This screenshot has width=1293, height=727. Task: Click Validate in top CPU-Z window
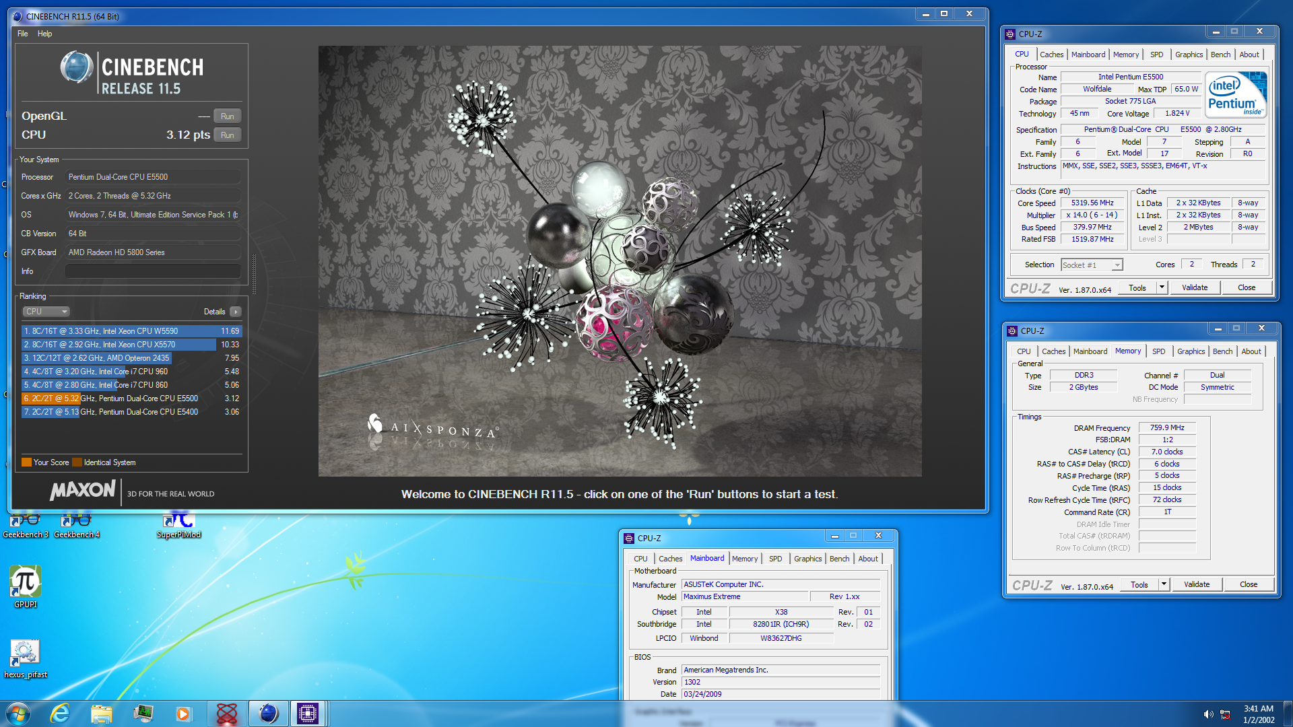[1195, 287]
